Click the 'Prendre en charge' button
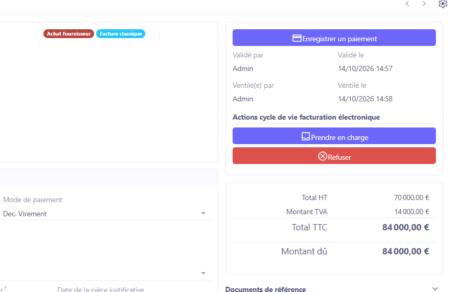 (x=334, y=136)
